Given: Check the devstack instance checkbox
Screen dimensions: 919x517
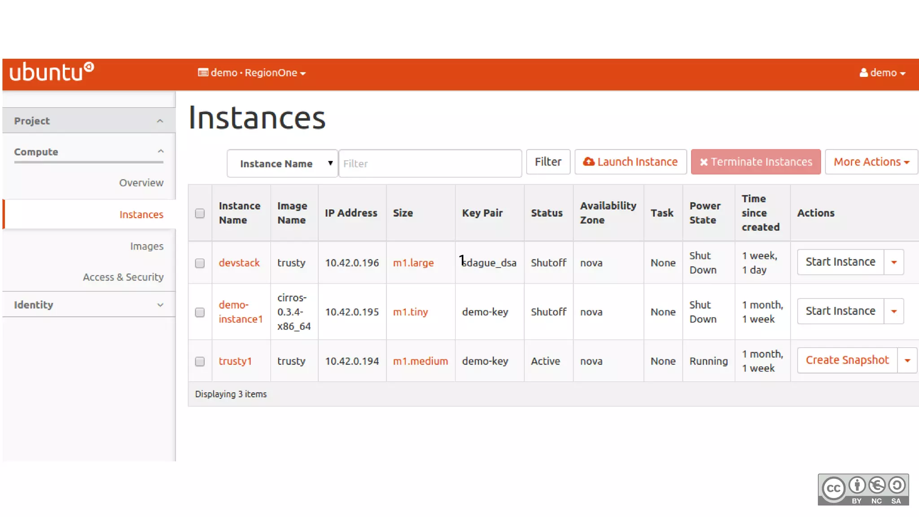Looking at the screenshot, I should point(200,263).
